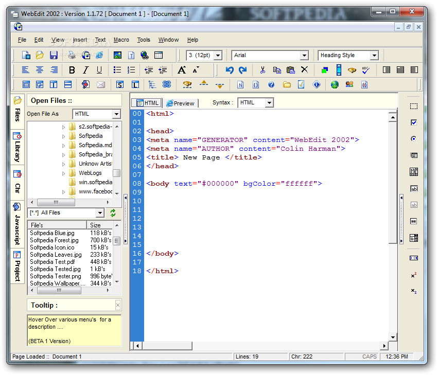Viewport: 438px width, 375px height.
Task: Click the green globe toolbar icon
Action: coord(335,84)
